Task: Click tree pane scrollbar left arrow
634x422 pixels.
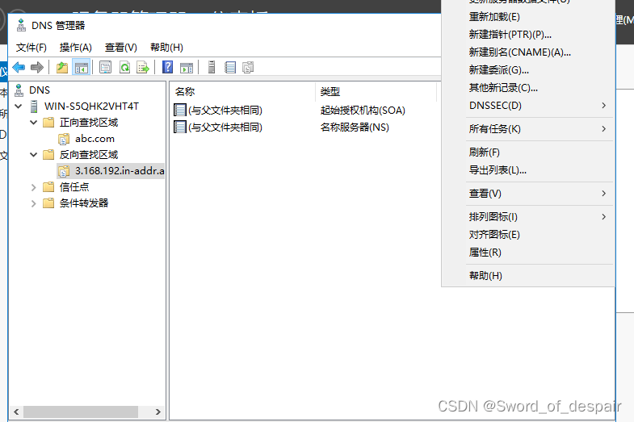Action: click(16, 412)
